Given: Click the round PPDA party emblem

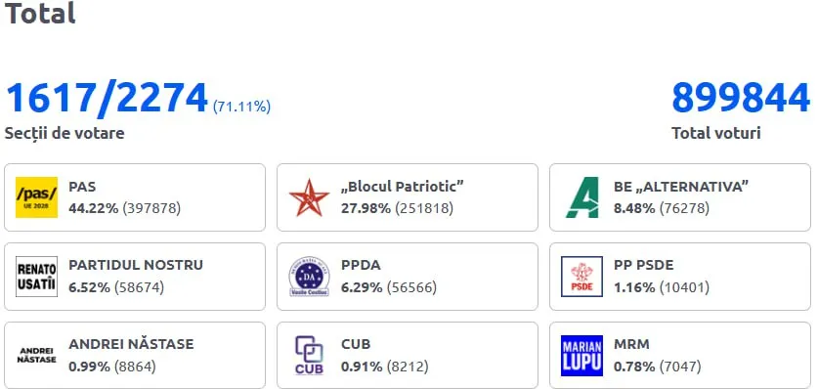Looking at the screenshot, I should tap(310, 277).
